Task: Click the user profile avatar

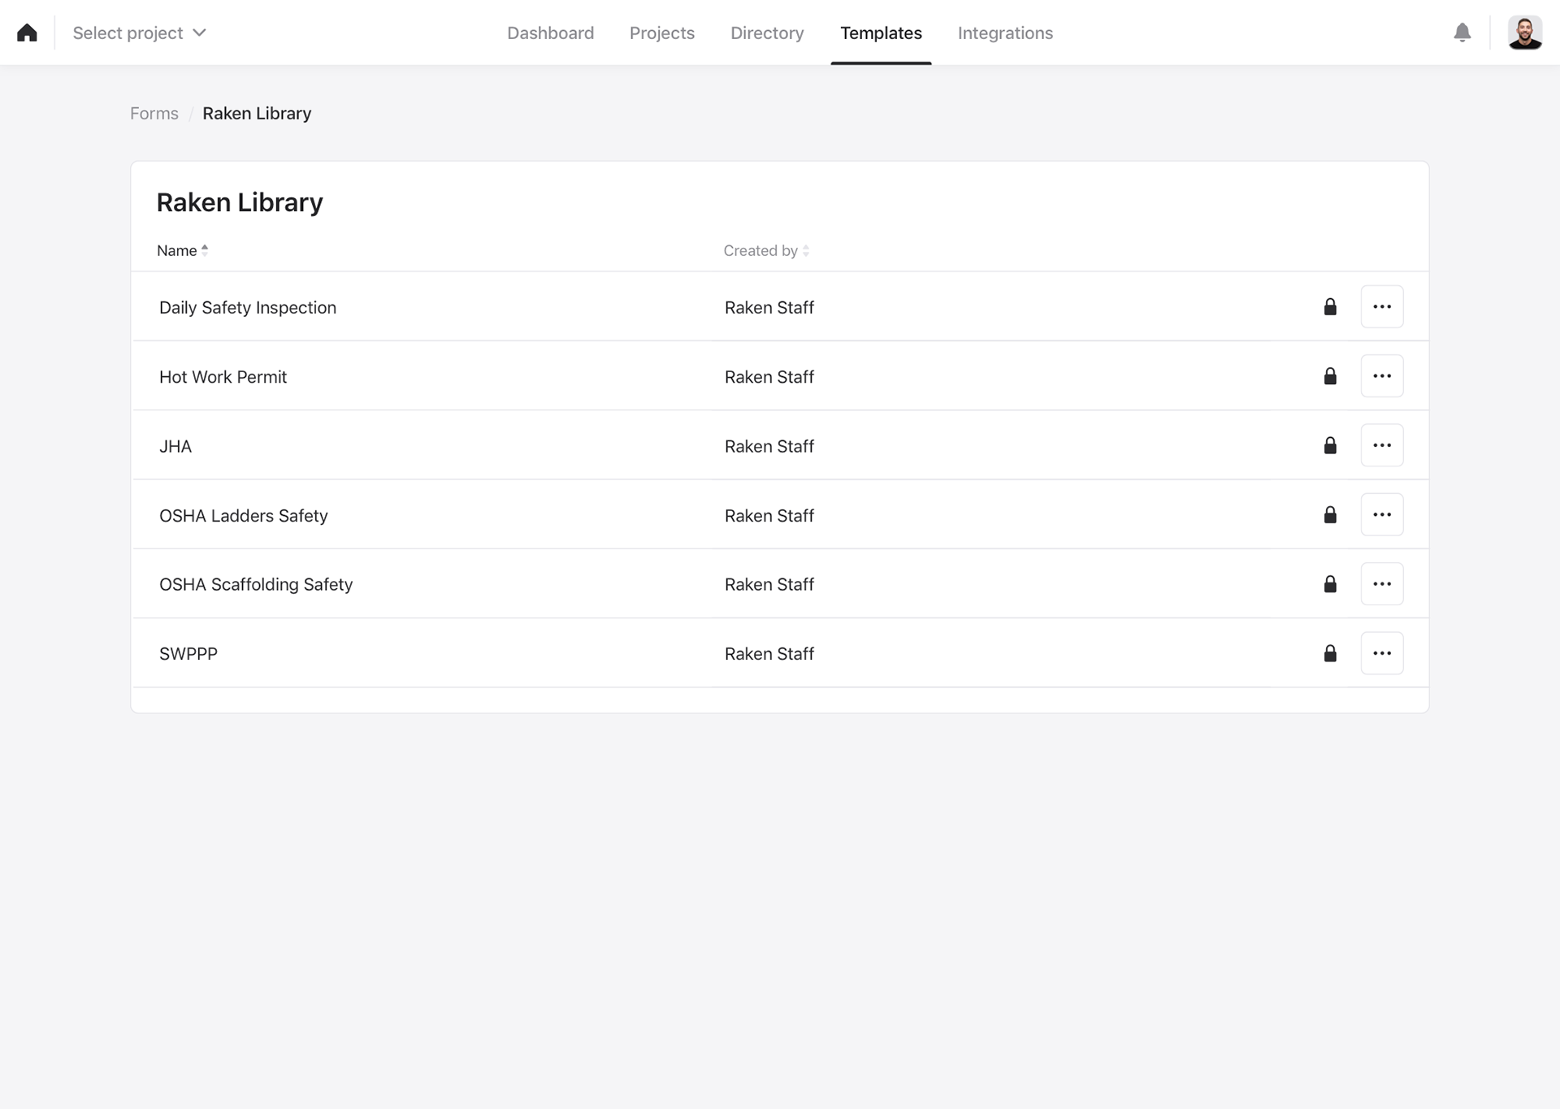Action: (1524, 32)
